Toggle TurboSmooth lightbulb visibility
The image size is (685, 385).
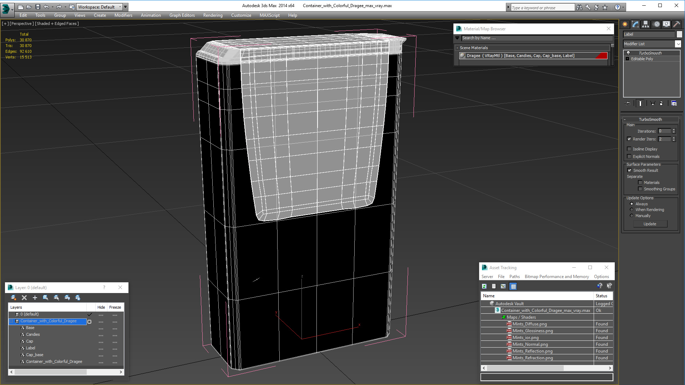point(628,53)
